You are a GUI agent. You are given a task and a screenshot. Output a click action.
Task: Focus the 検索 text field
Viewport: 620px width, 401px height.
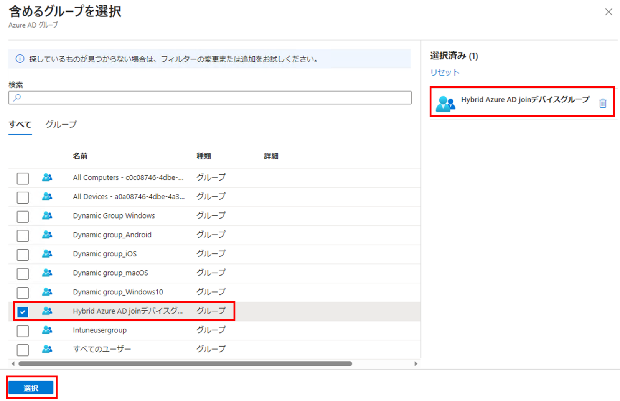tap(215, 98)
